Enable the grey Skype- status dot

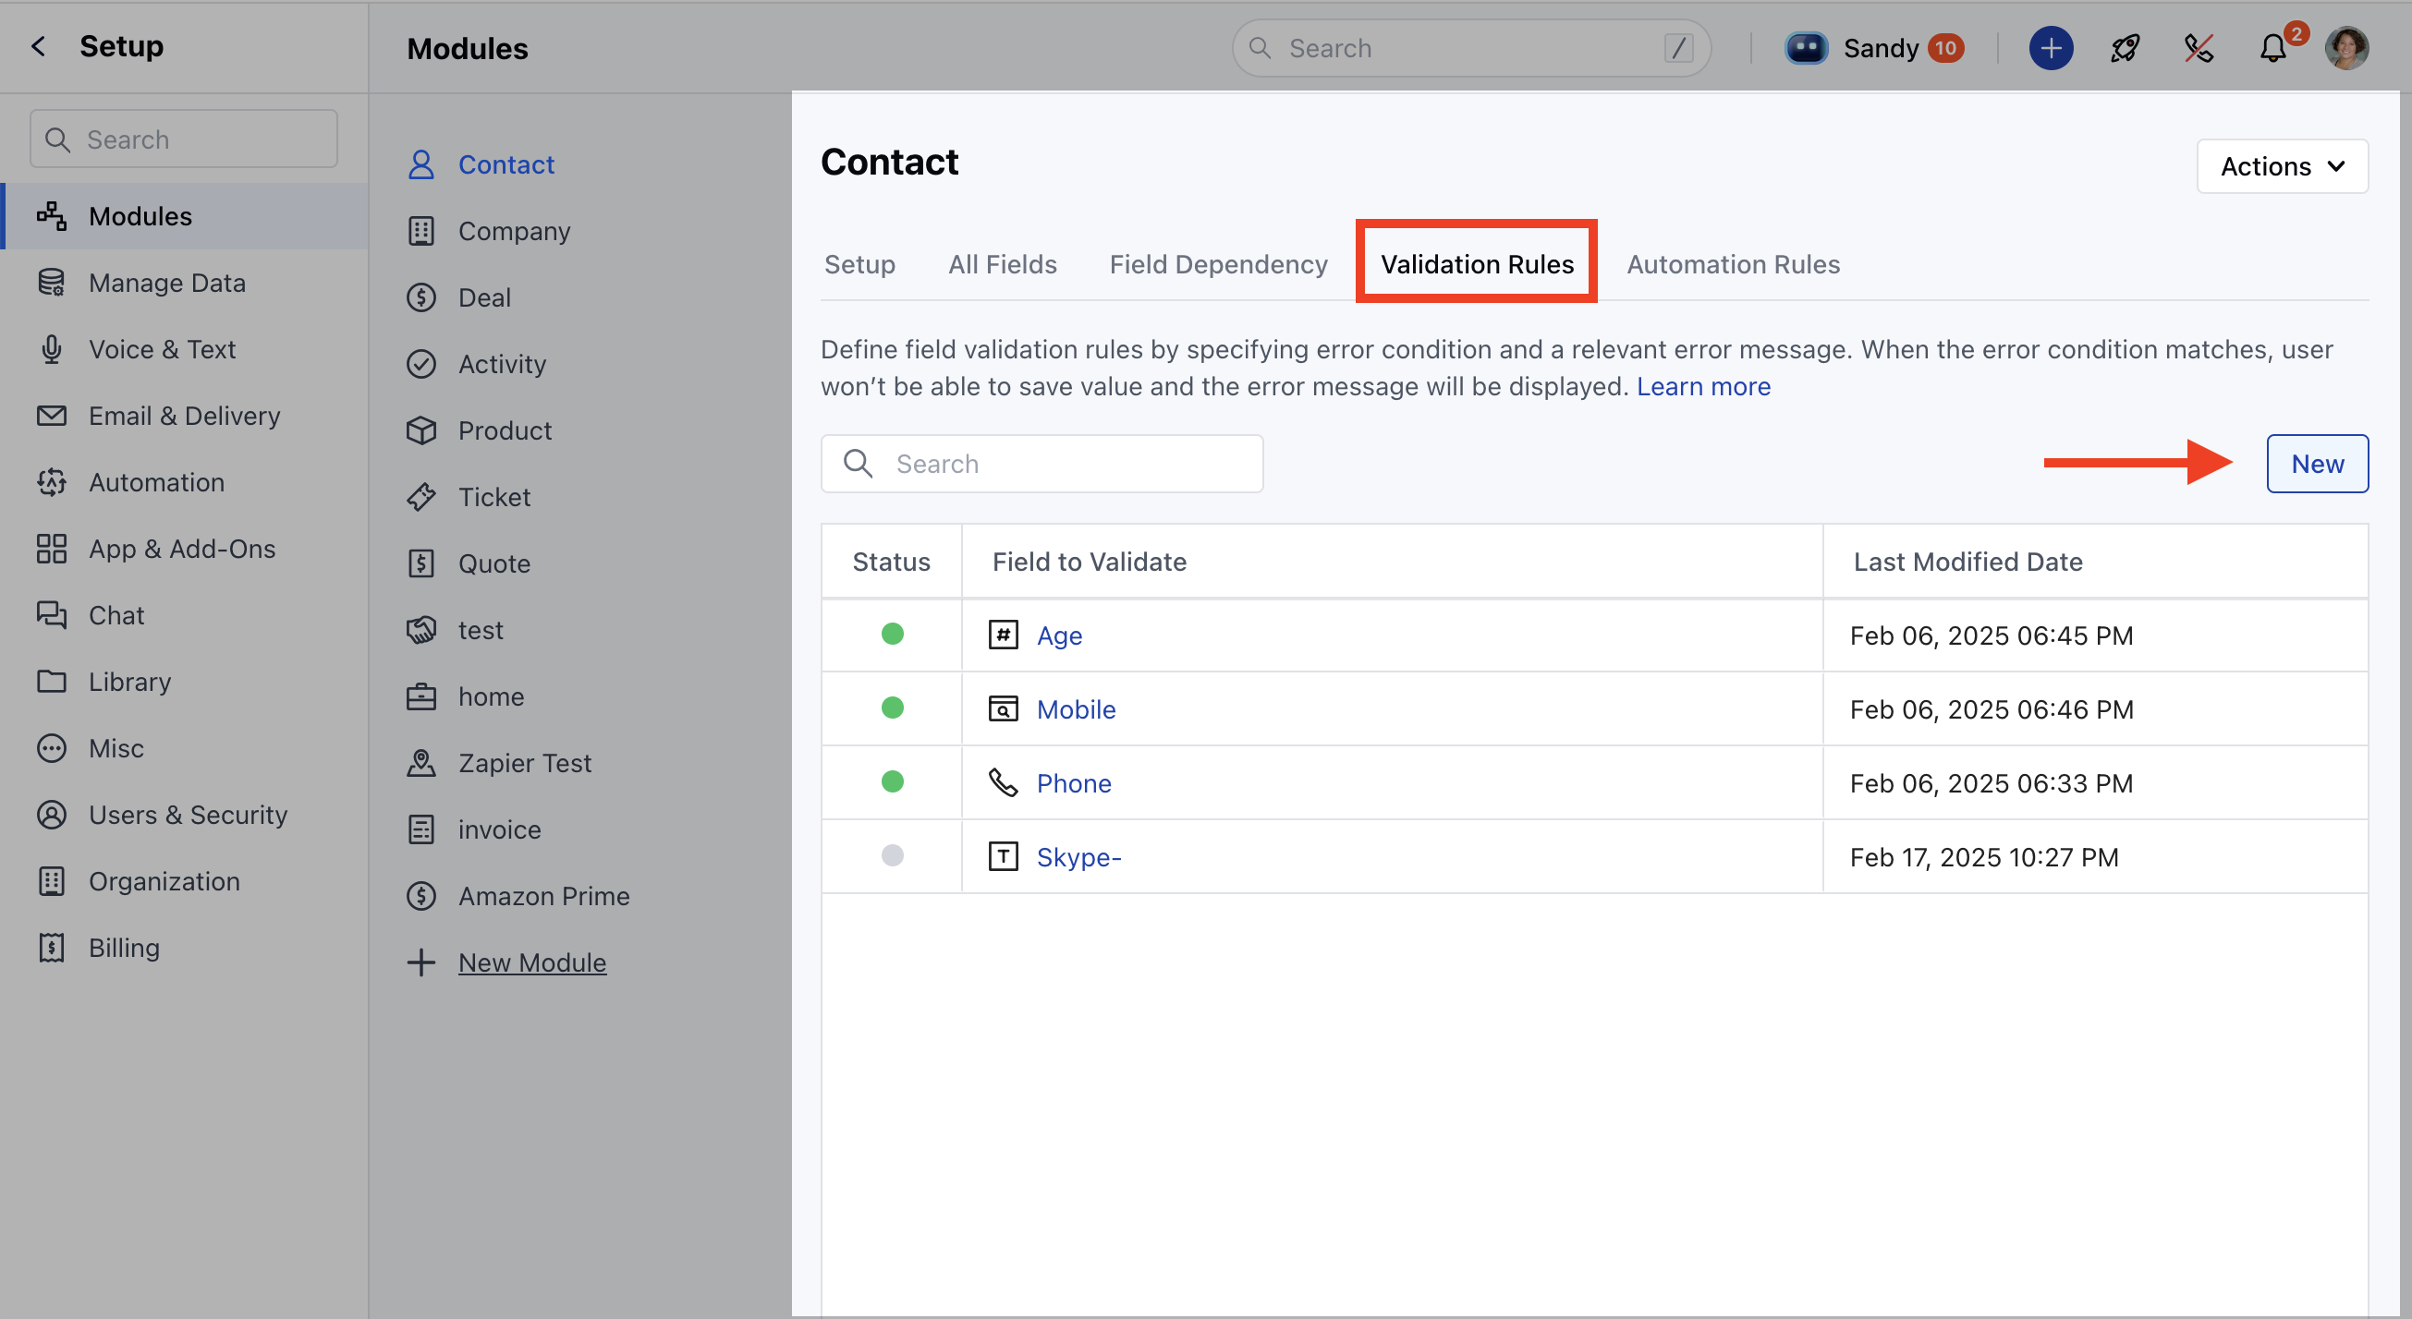(x=893, y=855)
